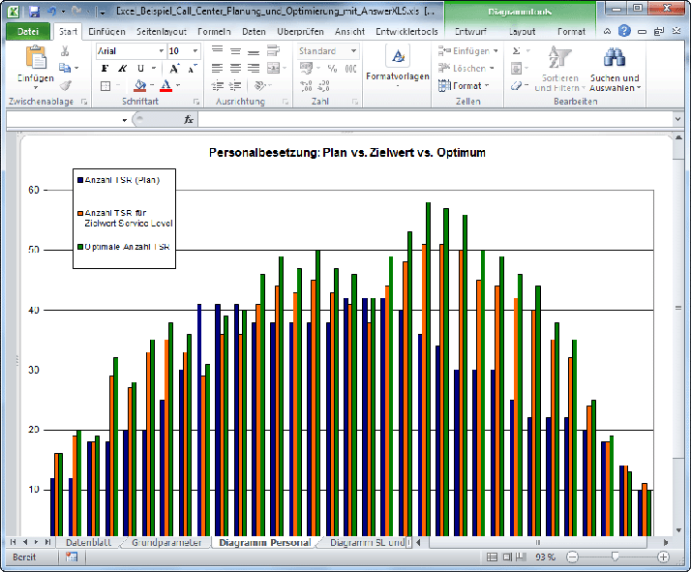Click the Einfügen paste icon
691x572 pixels.
point(35,58)
